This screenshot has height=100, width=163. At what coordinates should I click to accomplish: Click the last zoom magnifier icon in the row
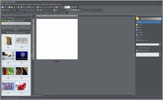coord(80,7)
